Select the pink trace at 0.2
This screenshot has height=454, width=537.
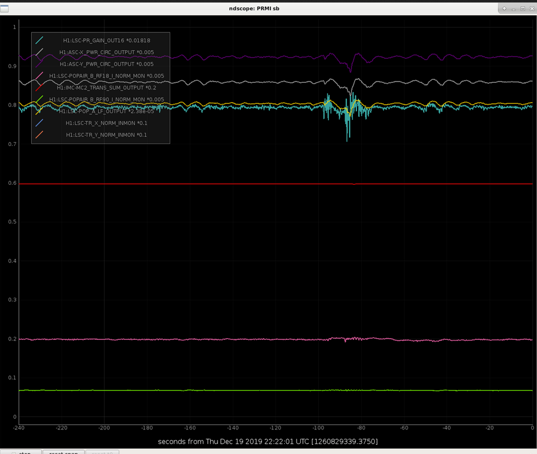coord(240,339)
